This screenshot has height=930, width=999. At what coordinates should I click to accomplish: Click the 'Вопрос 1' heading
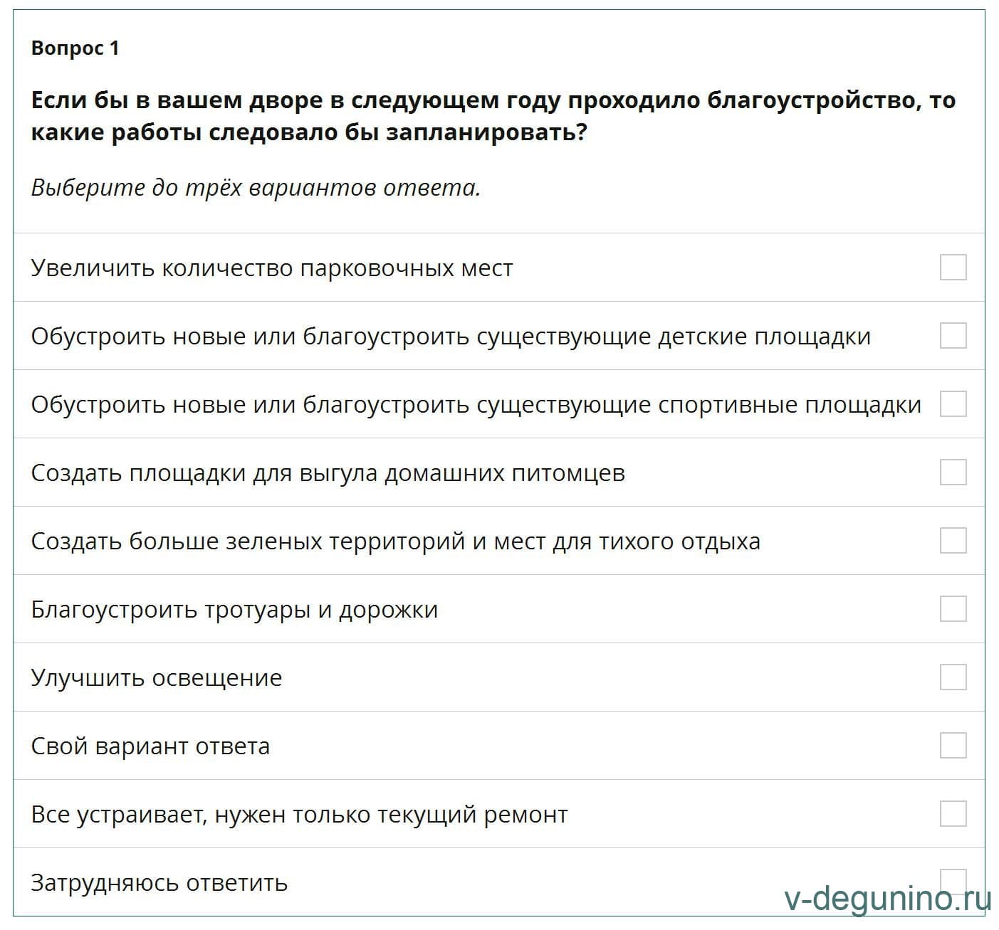point(75,48)
